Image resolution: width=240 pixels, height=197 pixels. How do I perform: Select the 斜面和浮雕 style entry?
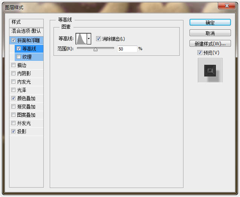(x=29, y=40)
